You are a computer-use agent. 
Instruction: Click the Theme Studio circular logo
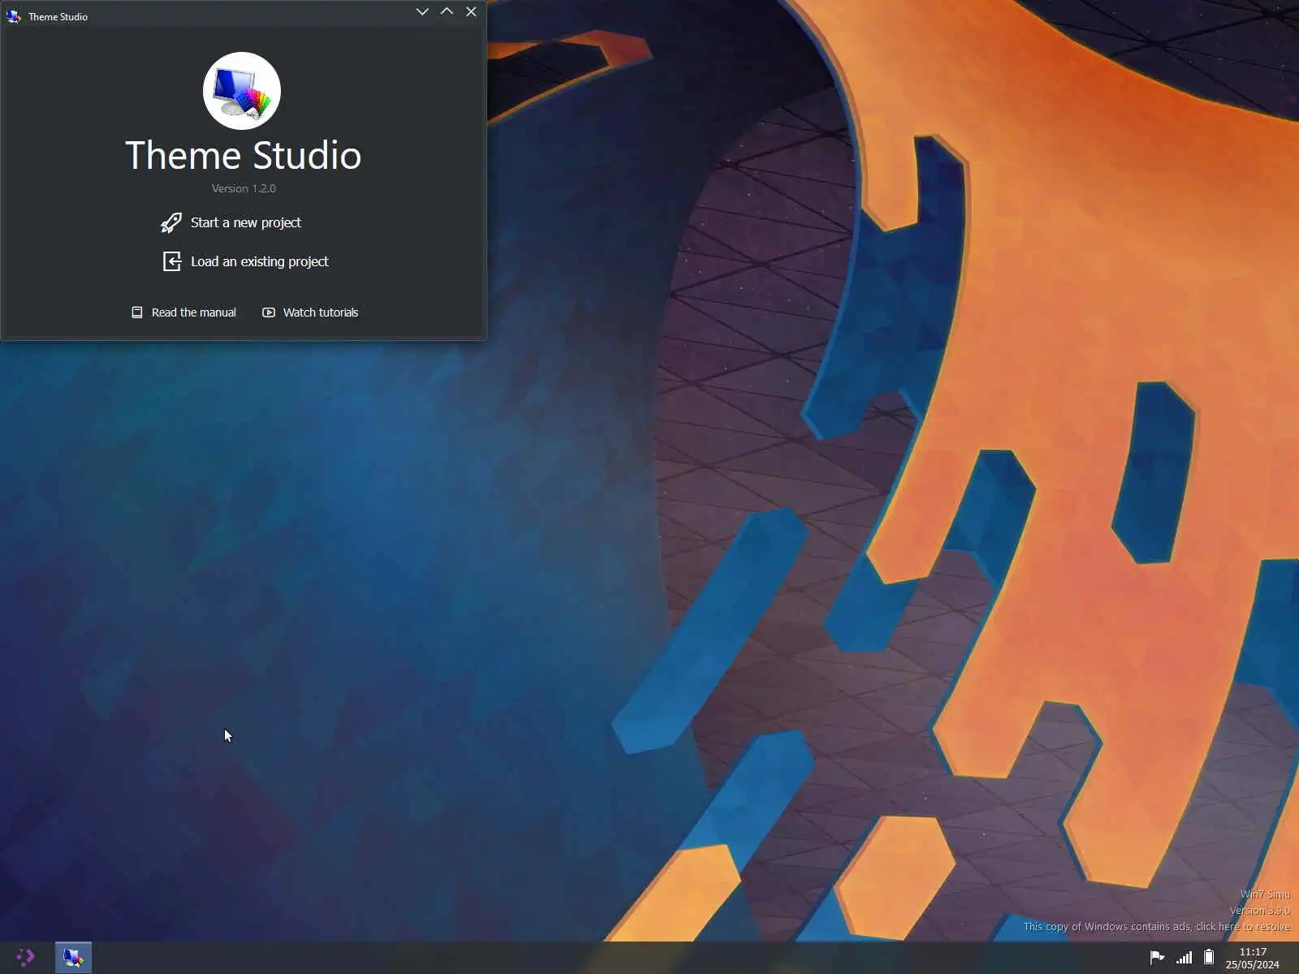[242, 91]
